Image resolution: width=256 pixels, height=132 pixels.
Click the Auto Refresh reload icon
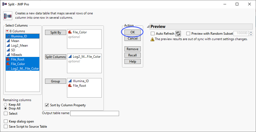click(x=178, y=34)
